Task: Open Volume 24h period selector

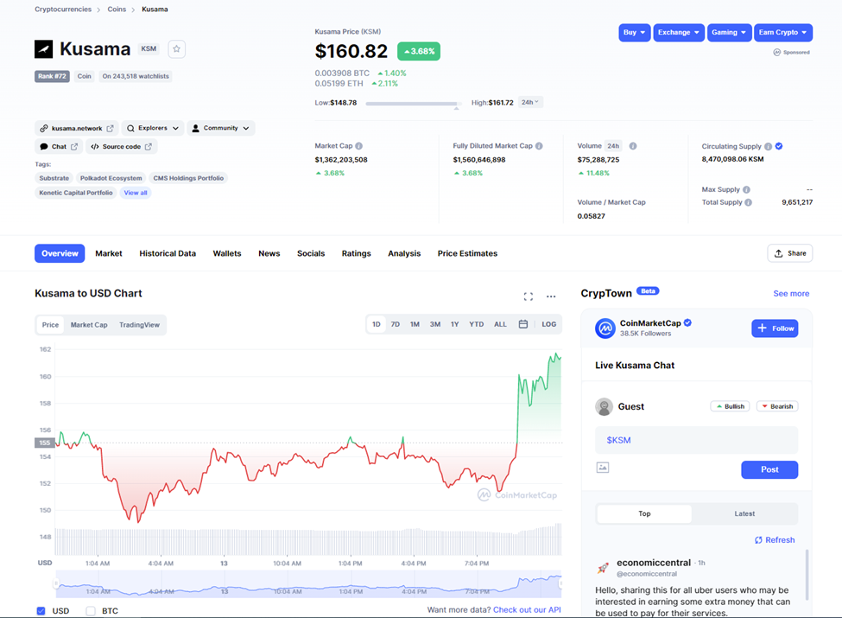Action: point(613,145)
